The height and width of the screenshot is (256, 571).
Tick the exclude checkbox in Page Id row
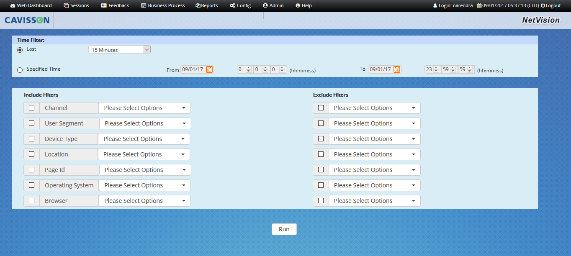(x=321, y=170)
